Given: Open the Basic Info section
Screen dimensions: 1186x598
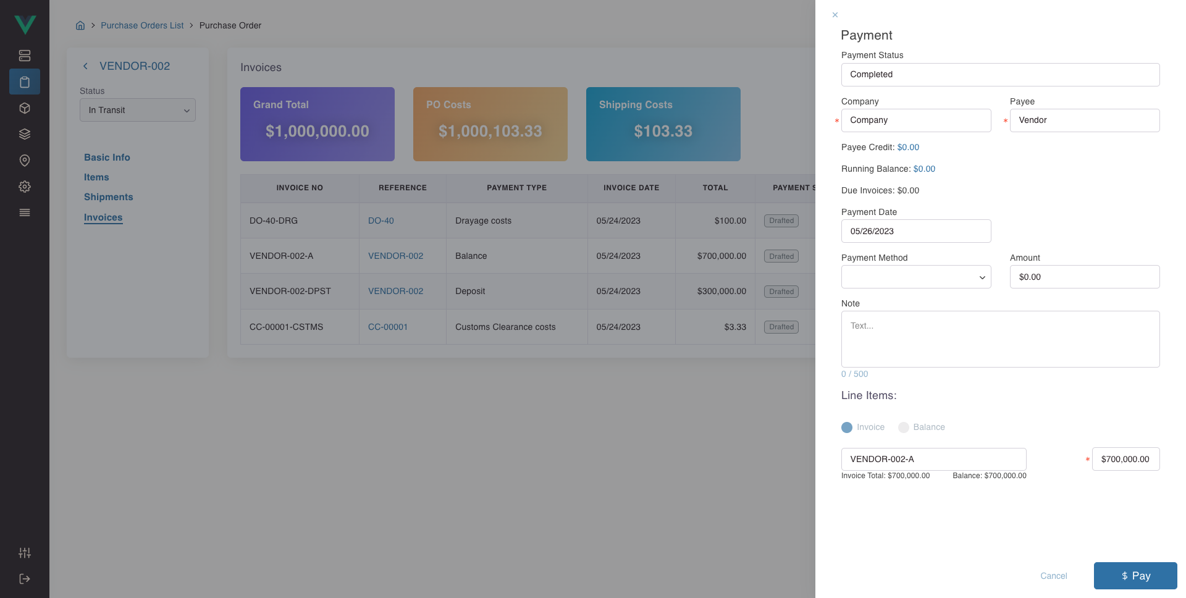Looking at the screenshot, I should click(107, 158).
